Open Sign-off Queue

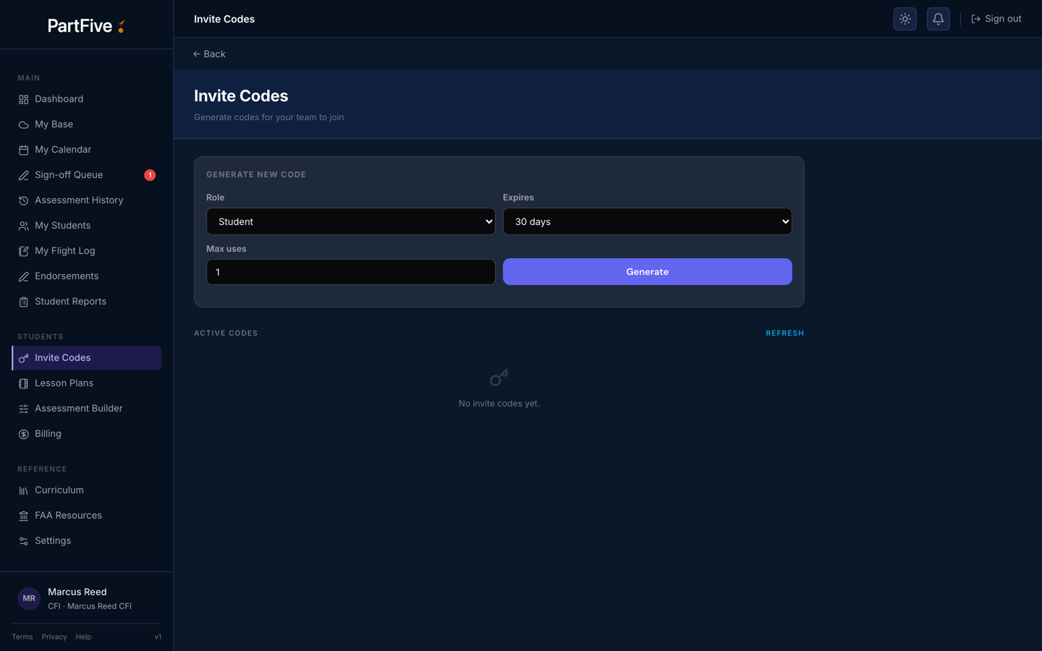[x=87, y=175]
